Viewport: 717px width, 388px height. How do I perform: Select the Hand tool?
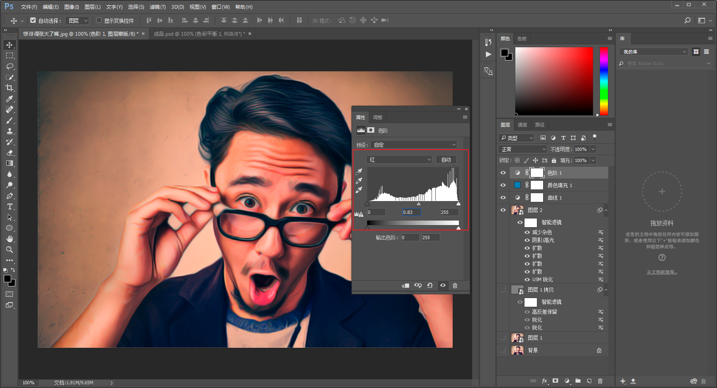click(10, 239)
